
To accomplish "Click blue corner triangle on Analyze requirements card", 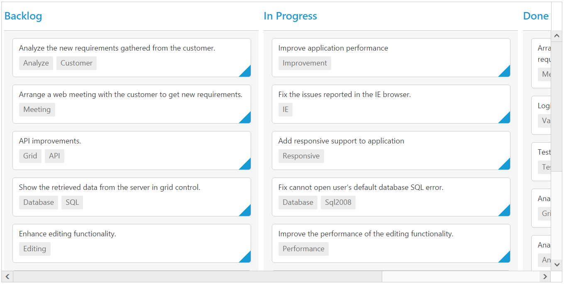I will [247, 73].
